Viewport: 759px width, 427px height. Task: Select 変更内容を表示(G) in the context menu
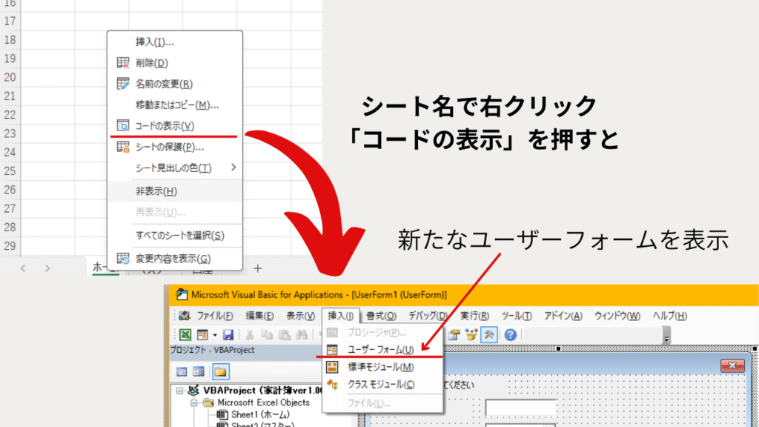(174, 259)
